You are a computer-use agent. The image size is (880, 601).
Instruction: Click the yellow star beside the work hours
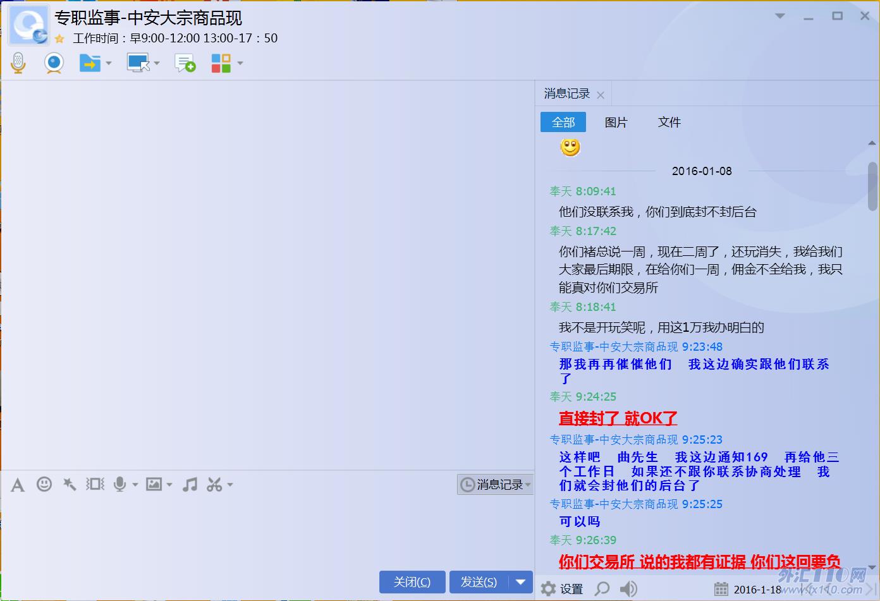point(59,39)
